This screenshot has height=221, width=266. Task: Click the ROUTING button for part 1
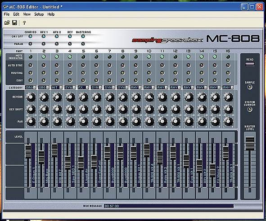(x=31, y=73)
